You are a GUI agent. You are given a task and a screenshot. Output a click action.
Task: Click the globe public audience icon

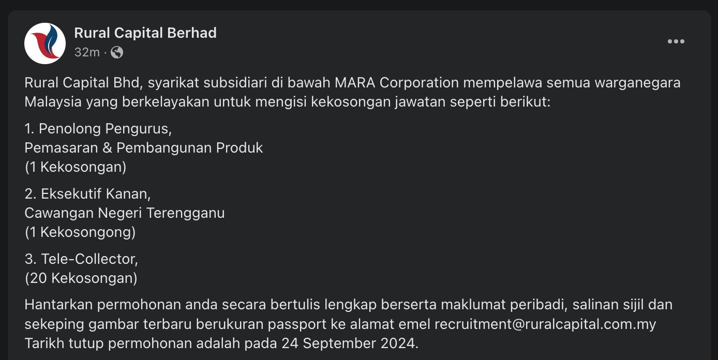pyautogui.click(x=117, y=52)
